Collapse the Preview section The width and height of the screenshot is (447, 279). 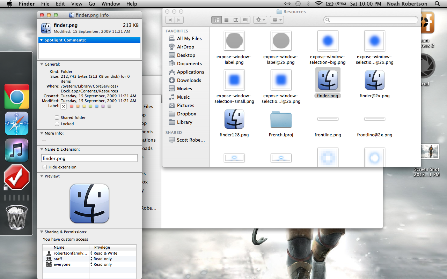pyautogui.click(x=42, y=176)
